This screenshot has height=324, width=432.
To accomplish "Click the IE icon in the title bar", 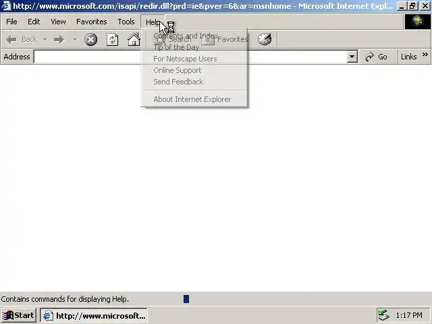I will tap(6, 5).
